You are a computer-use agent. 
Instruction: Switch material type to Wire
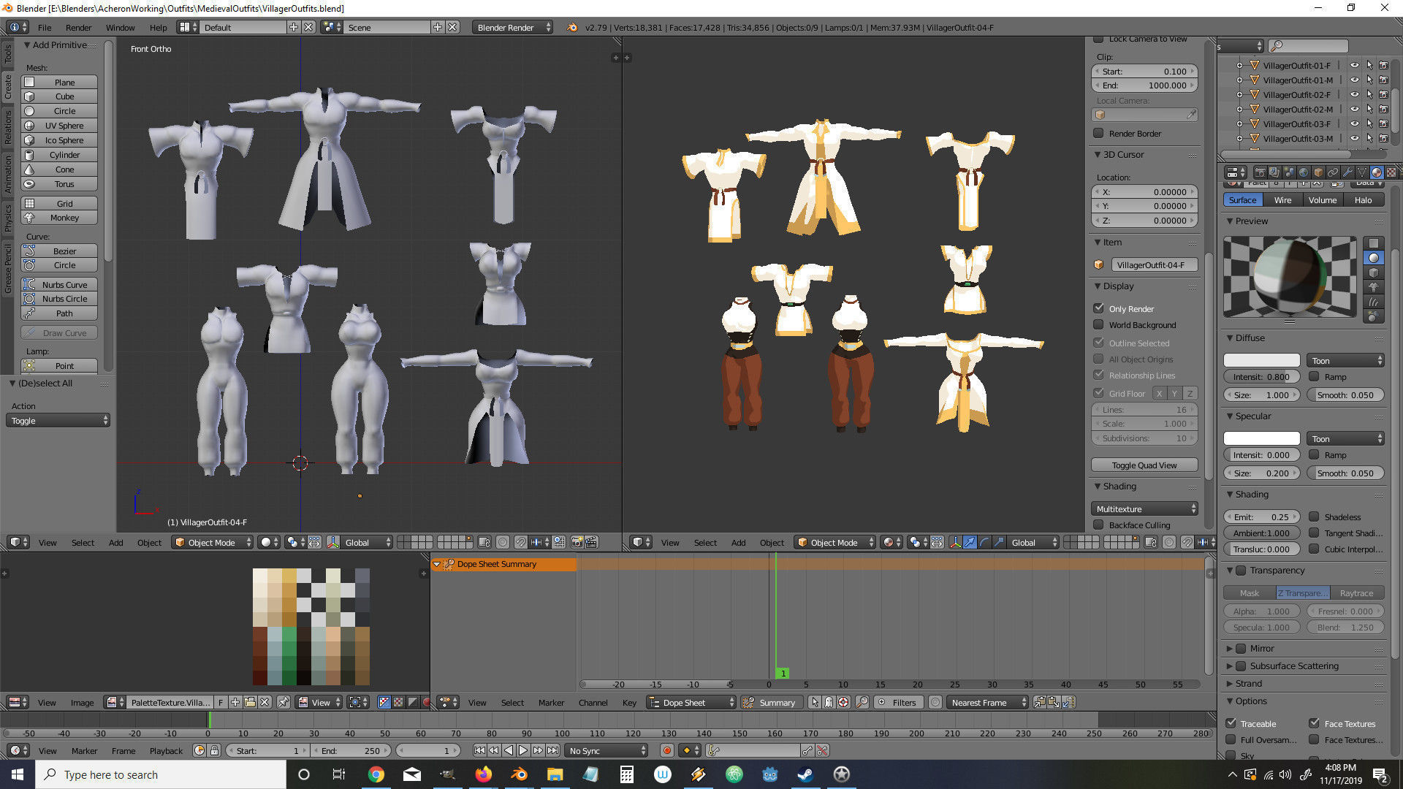(1282, 199)
